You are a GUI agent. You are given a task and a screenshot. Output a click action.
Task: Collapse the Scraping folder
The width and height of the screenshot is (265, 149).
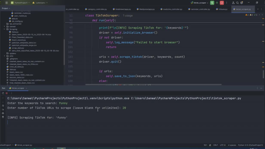(5, 29)
